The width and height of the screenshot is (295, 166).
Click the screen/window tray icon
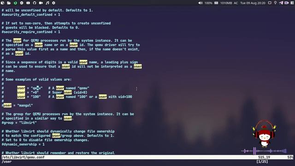tap(270, 3)
